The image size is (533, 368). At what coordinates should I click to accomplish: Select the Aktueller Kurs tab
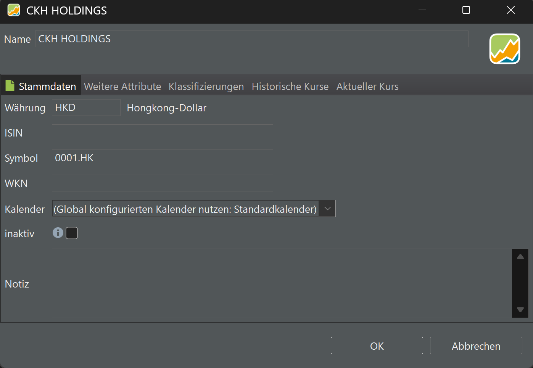(367, 87)
